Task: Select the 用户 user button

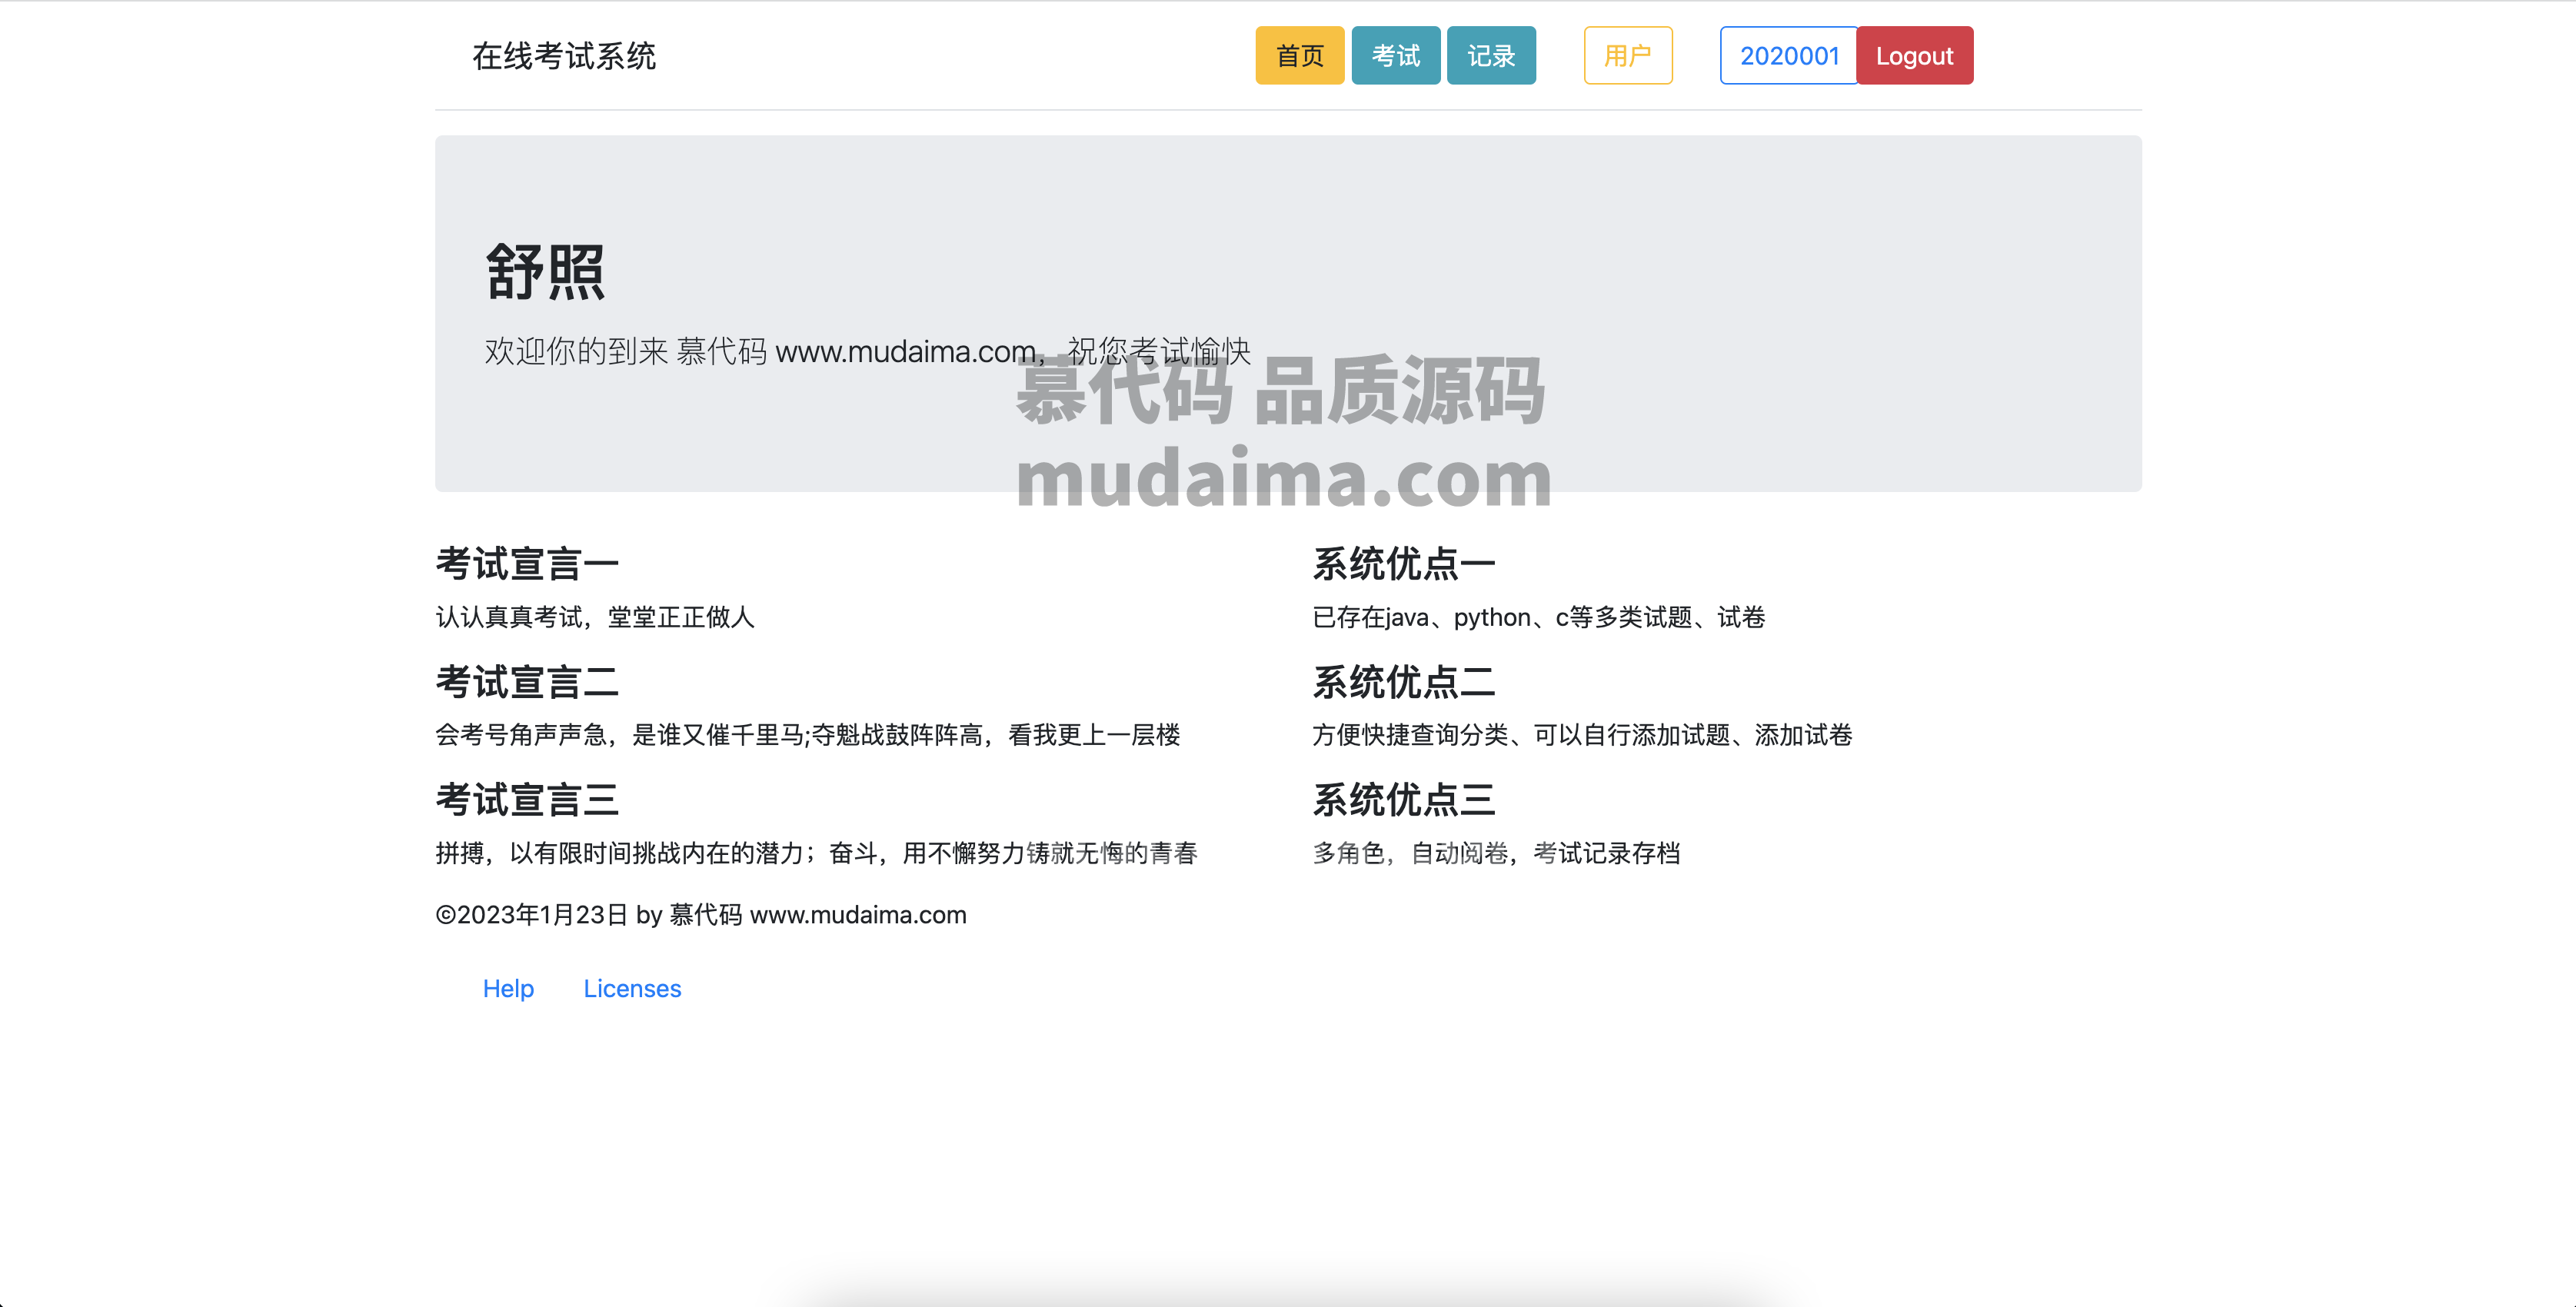Action: (1627, 56)
